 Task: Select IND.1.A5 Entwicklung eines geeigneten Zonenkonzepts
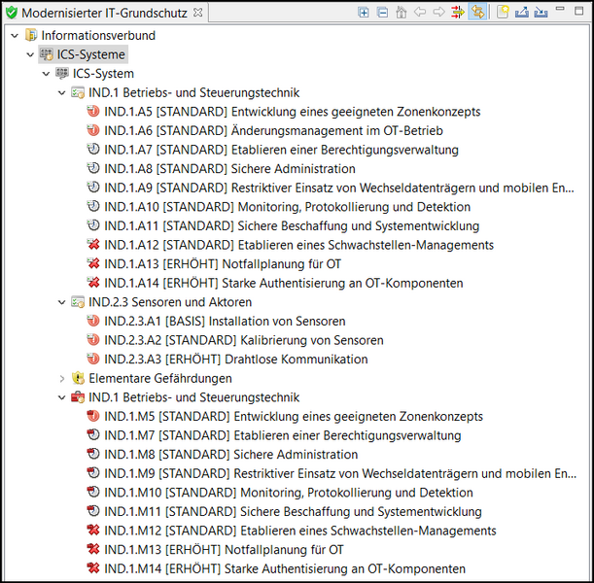[293, 112]
